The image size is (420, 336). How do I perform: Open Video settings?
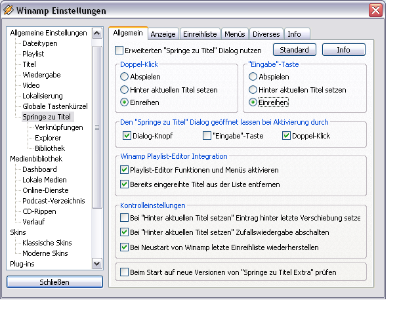[x=31, y=85]
